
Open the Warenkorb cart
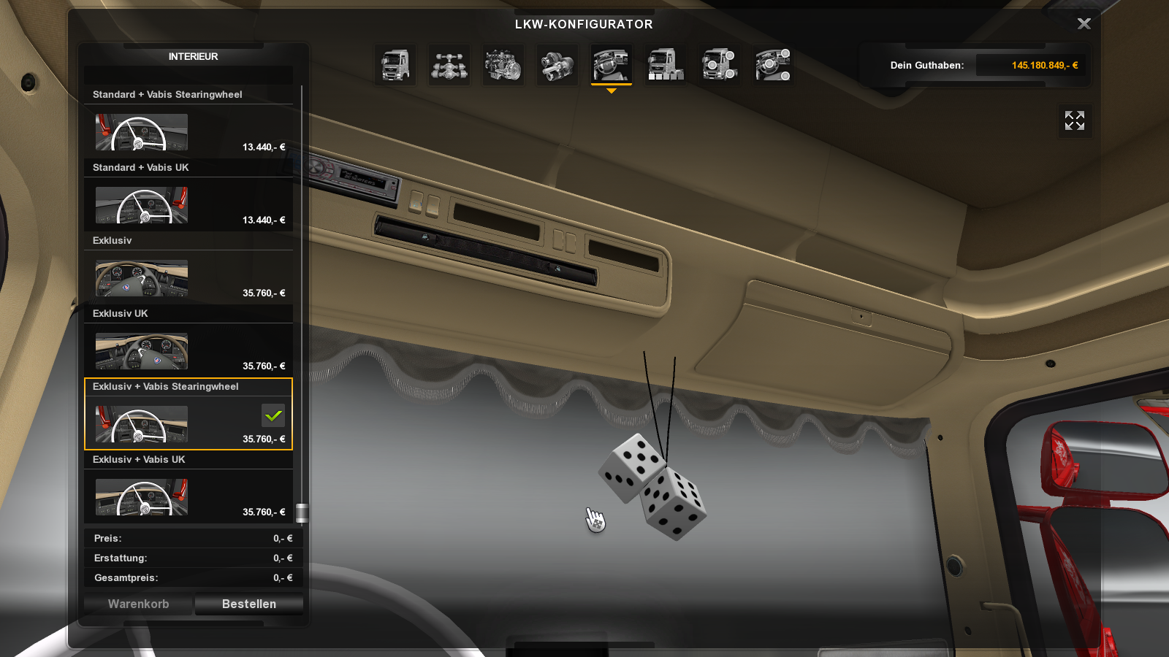point(138,604)
